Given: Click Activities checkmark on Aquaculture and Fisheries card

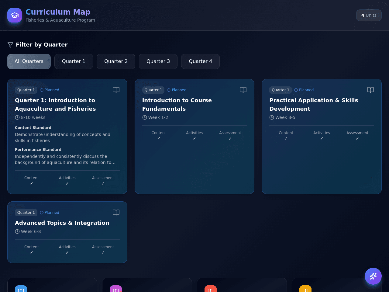Looking at the screenshot, I should pos(67,183).
